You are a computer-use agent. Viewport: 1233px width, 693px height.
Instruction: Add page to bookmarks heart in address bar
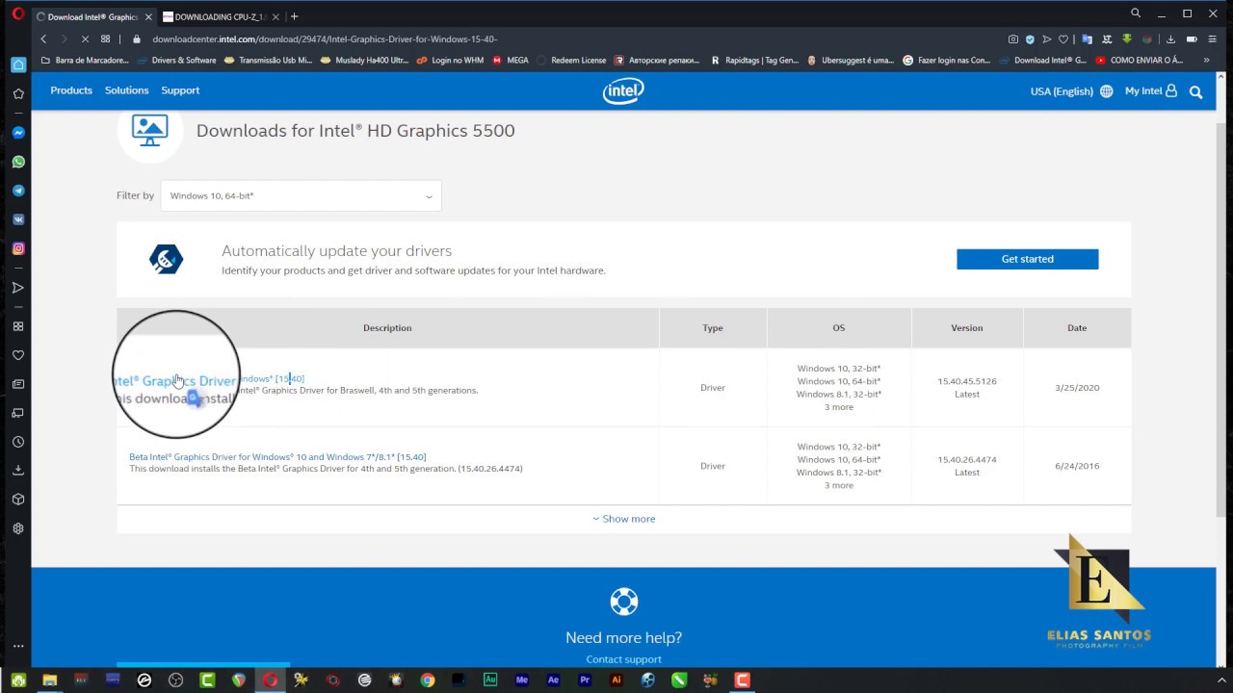[x=1063, y=39]
